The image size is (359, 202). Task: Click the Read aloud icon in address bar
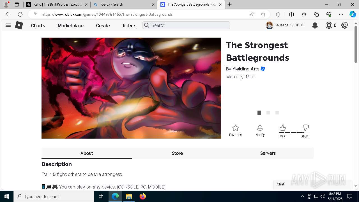(252, 14)
